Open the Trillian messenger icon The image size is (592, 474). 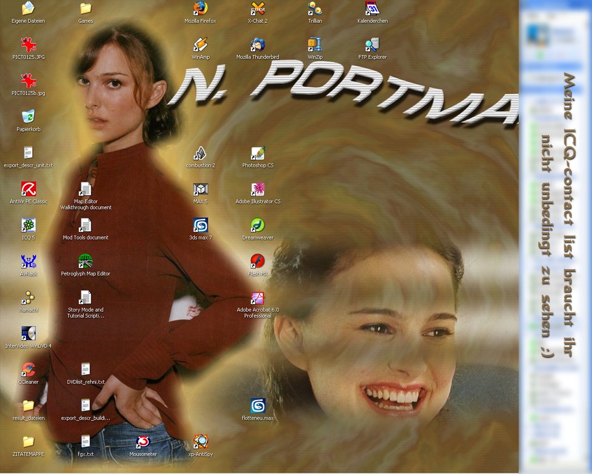click(x=315, y=9)
